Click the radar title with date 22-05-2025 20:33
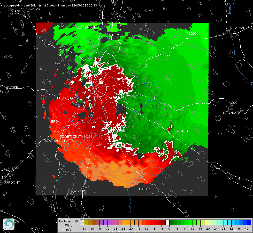The height and width of the screenshot is (233, 253). [50, 5]
